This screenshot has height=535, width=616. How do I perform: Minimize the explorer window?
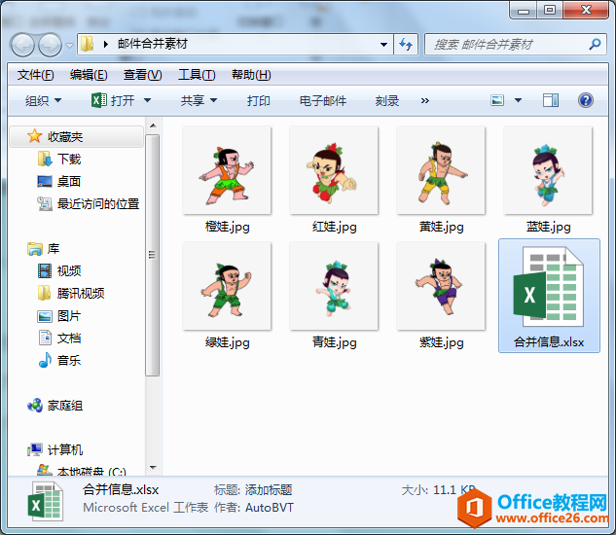[524, 11]
